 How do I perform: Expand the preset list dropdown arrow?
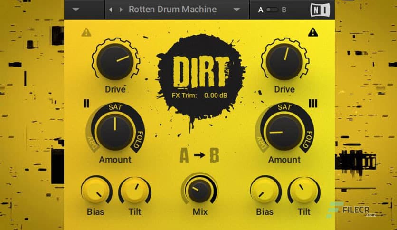pyautogui.click(x=236, y=10)
